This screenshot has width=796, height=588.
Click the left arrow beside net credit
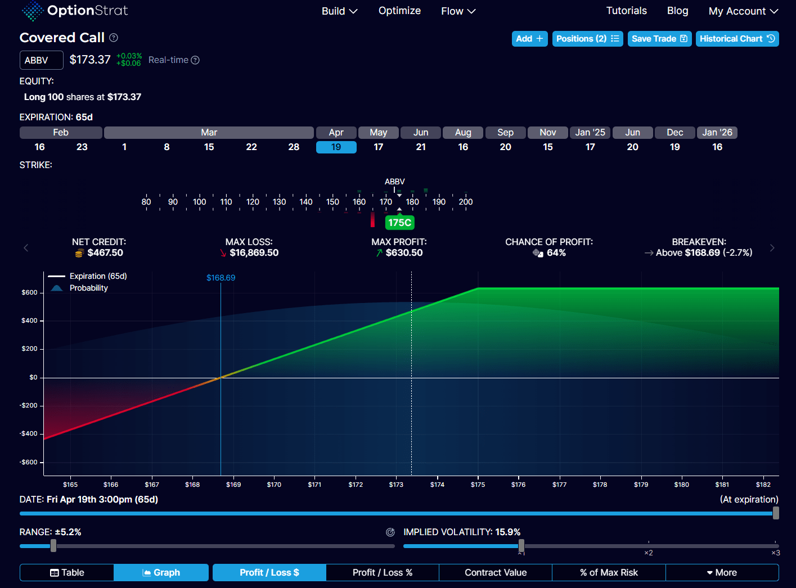point(26,248)
